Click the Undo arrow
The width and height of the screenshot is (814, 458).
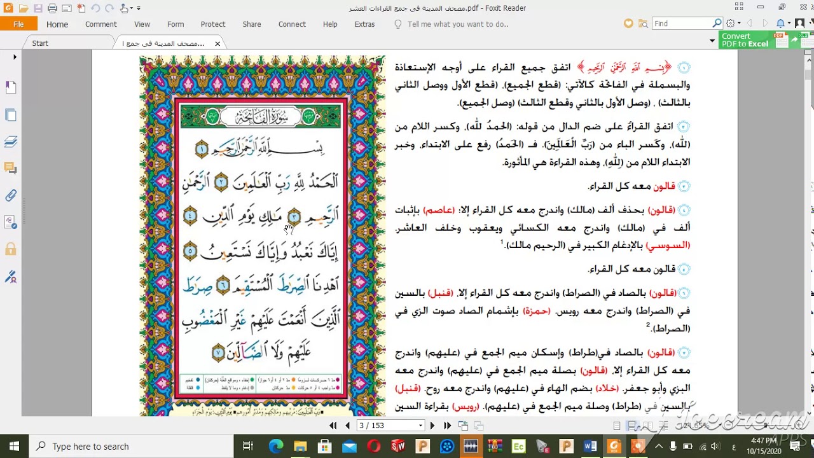(95, 8)
